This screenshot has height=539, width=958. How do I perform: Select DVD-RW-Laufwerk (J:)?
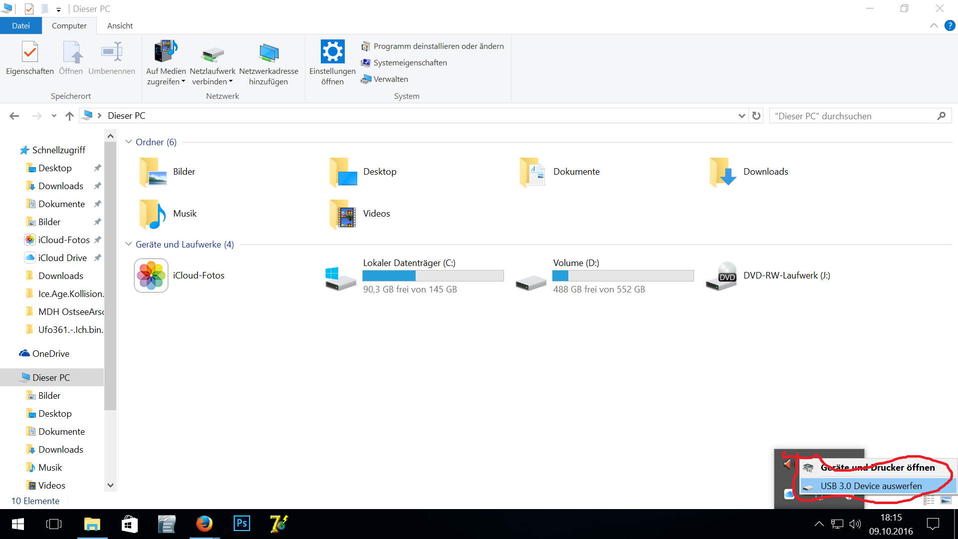(768, 276)
